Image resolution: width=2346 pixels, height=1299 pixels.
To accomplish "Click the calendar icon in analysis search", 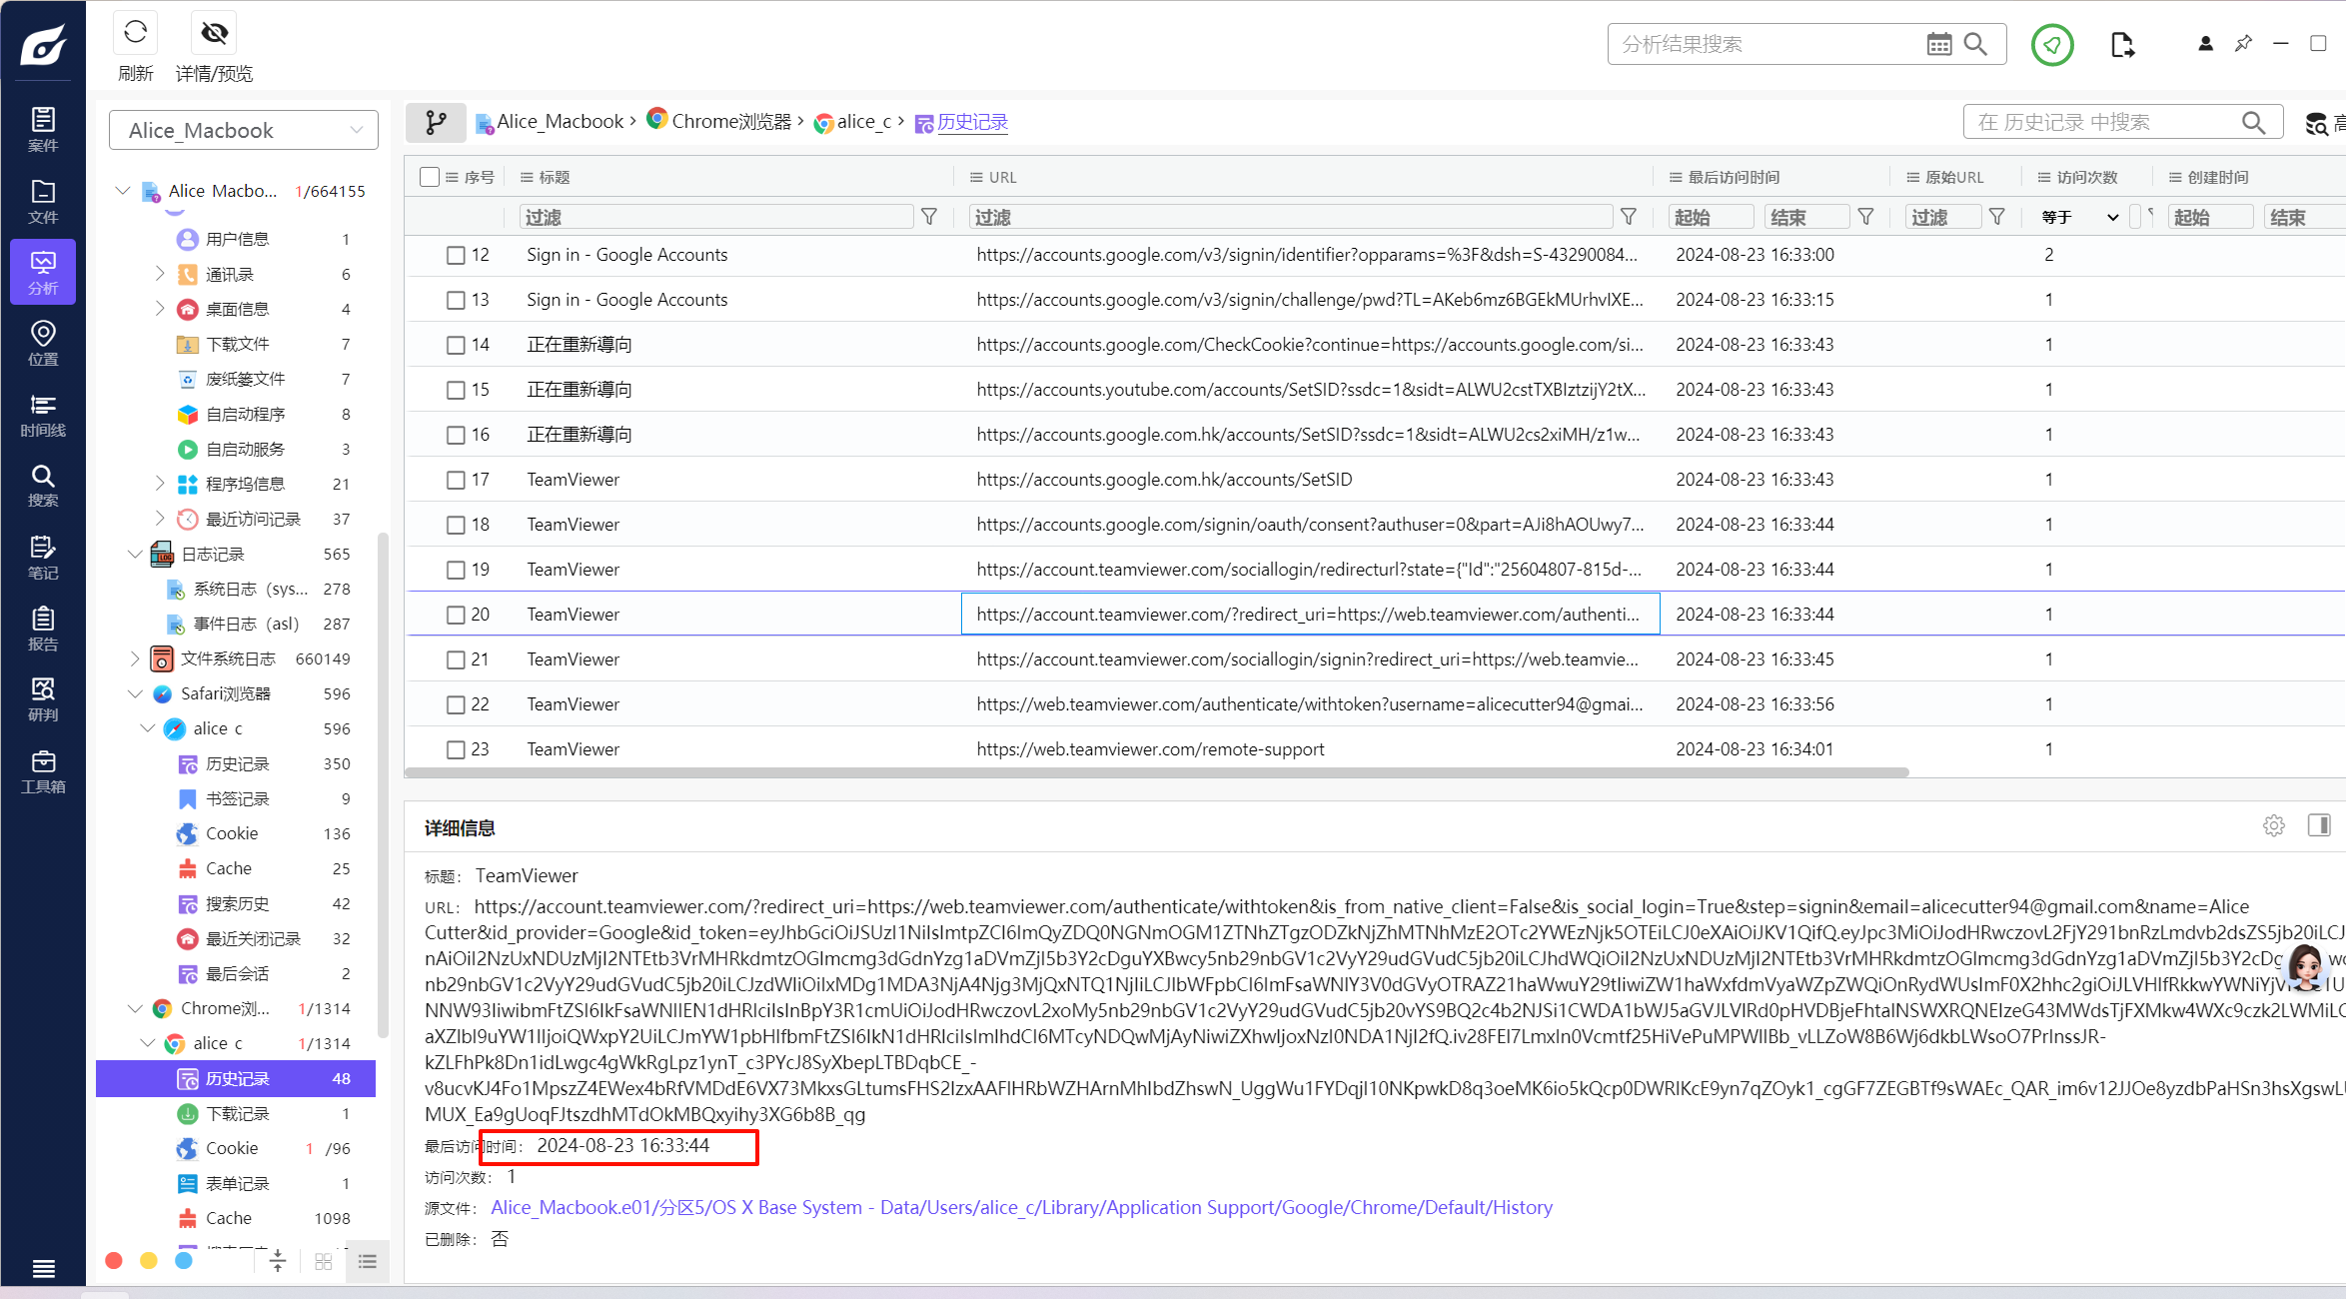I will pyautogui.click(x=1938, y=44).
